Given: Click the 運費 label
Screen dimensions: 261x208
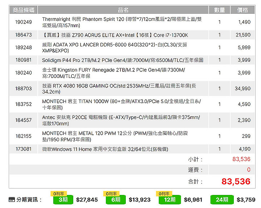Looking at the screenshot, I should pos(195,170).
